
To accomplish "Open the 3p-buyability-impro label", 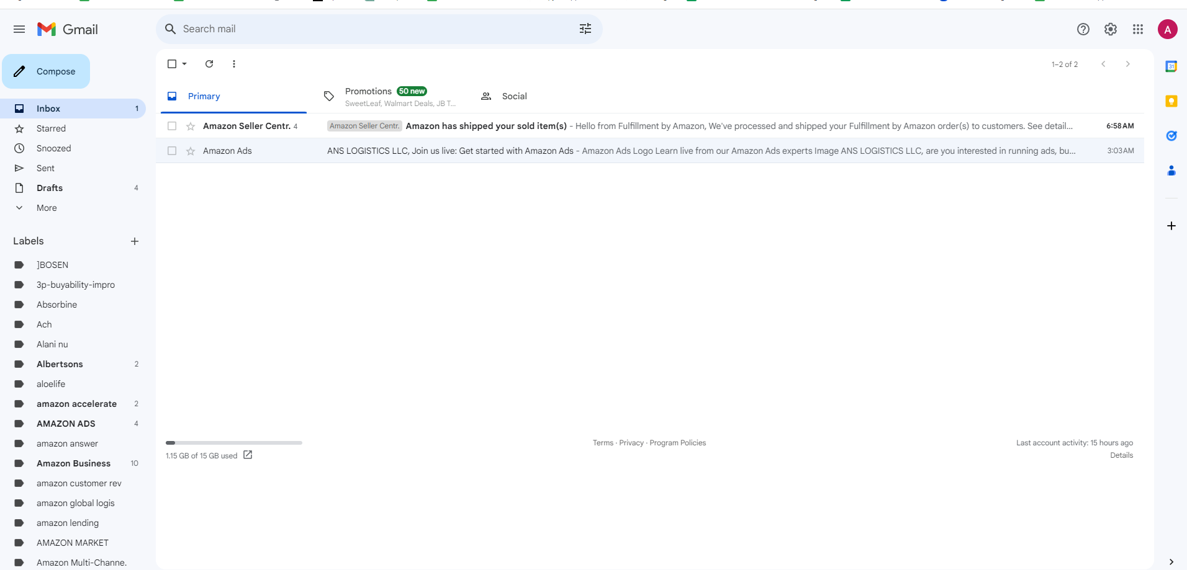I will 73,285.
